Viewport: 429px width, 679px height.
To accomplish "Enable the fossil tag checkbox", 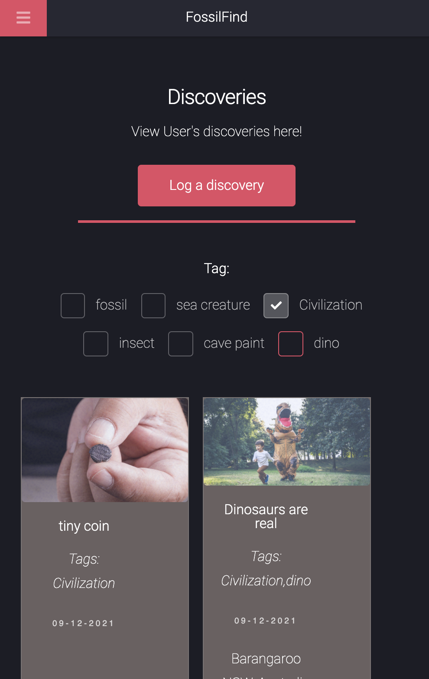I will tap(73, 306).
